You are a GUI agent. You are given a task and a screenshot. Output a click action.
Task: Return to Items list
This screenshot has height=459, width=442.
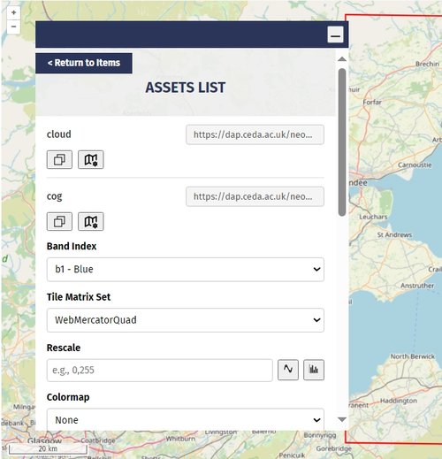[x=84, y=63]
